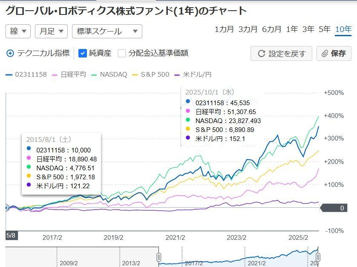The height and width of the screenshot is (267, 357).
Task: Click the left range slider handle in navigator
Action: coord(158,257)
